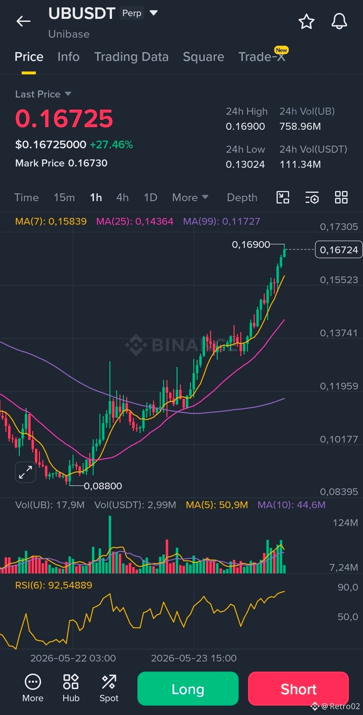363x715 pixels.
Task: Select the 1D timeframe
Action: pos(151,197)
